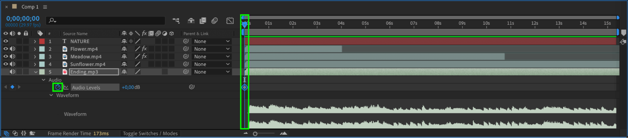This screenshot has height=138, width=628.
Task: Open parent dropdown for NATURE layer
Action: pyautogui.click(x=212, y=41)
